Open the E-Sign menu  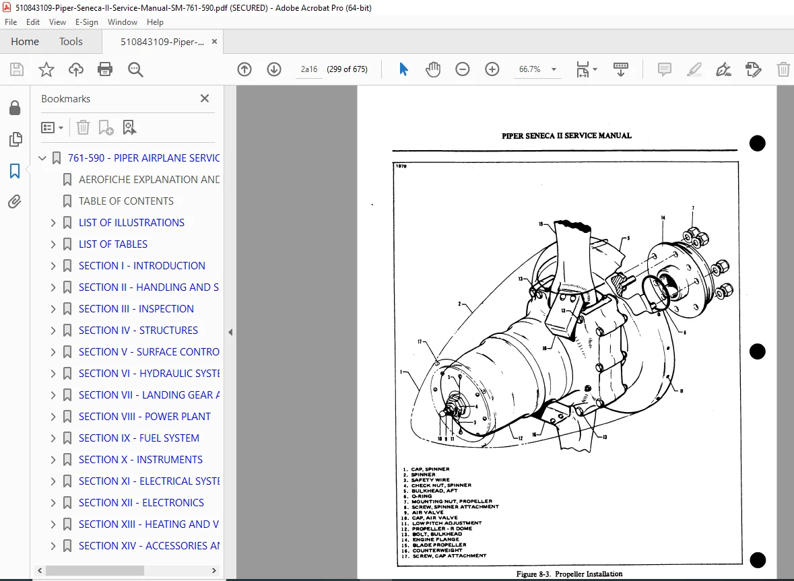[87, 22]
